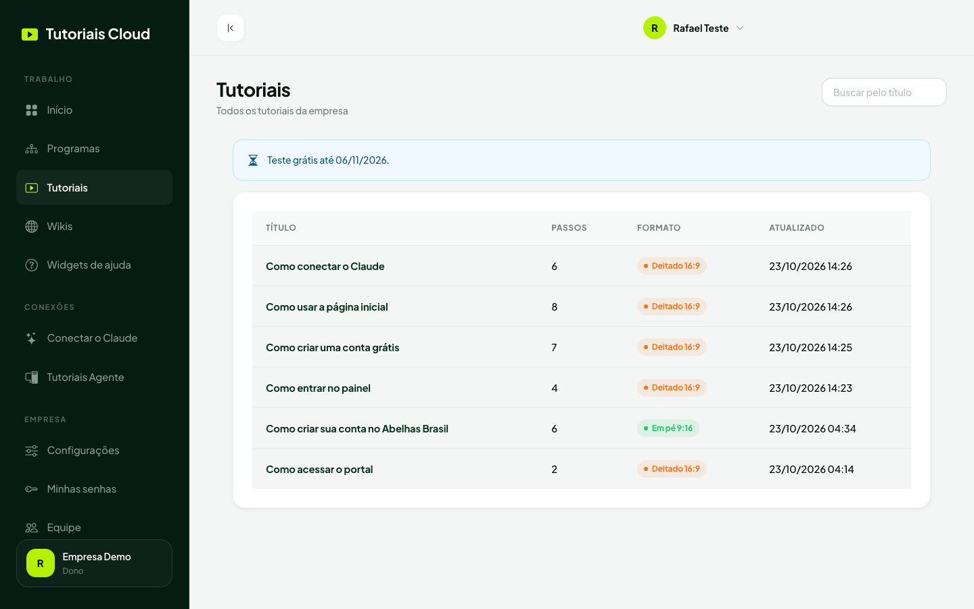Open the Programas menu item
This screenshot has height=609, width=974.
click(94, 149)
